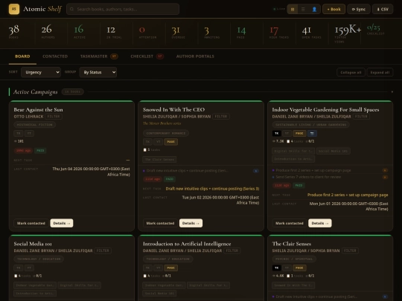
Task: Click TK badge on Bear Against the Sun card
Action: (19, 133)
